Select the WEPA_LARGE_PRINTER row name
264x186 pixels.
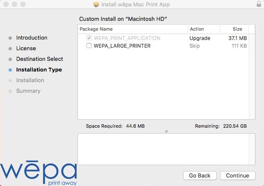coord(122,46)
